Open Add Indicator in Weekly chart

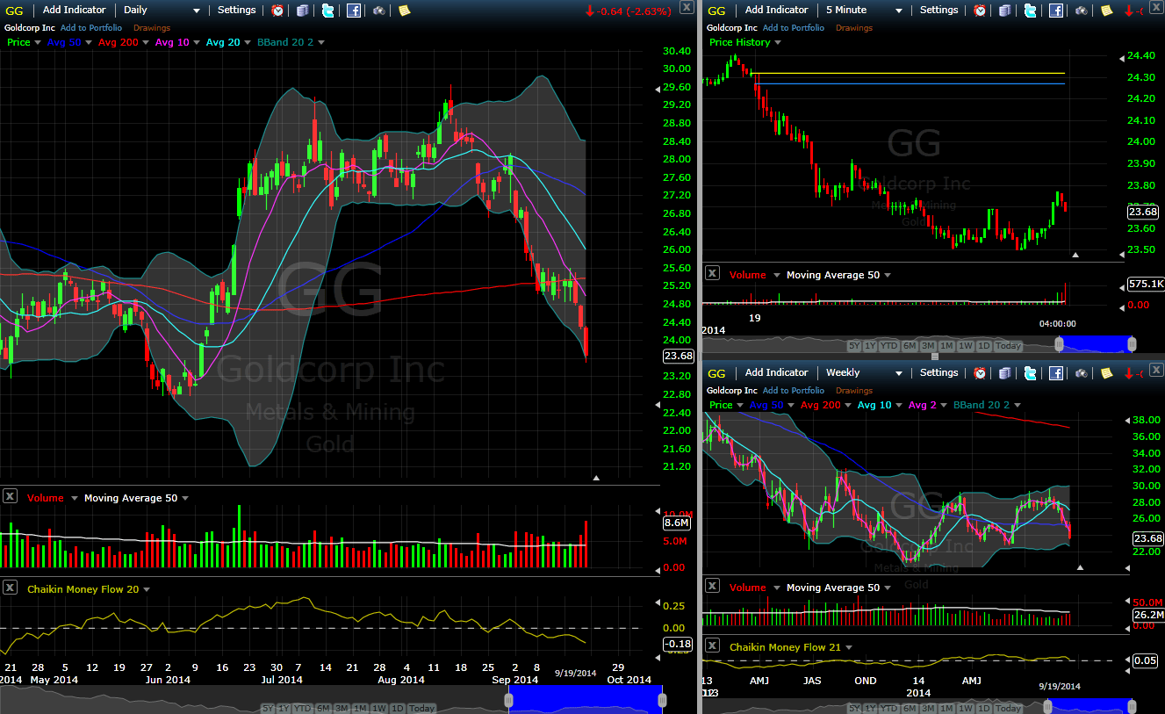click(x=776, y=372)
